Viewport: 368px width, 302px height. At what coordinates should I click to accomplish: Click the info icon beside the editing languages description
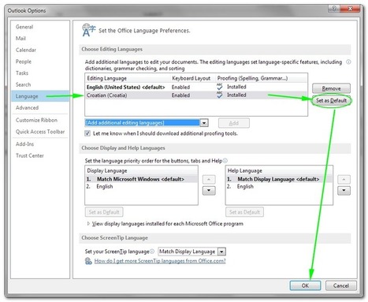(348, 62)
